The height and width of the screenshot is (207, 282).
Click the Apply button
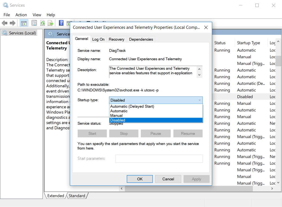(196, 179)
